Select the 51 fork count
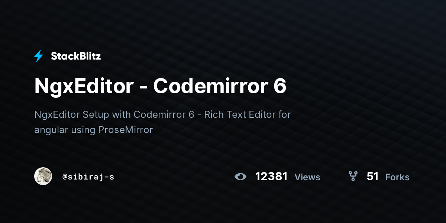Viewport: 446px width, 223px height. (x=373, y=177)
